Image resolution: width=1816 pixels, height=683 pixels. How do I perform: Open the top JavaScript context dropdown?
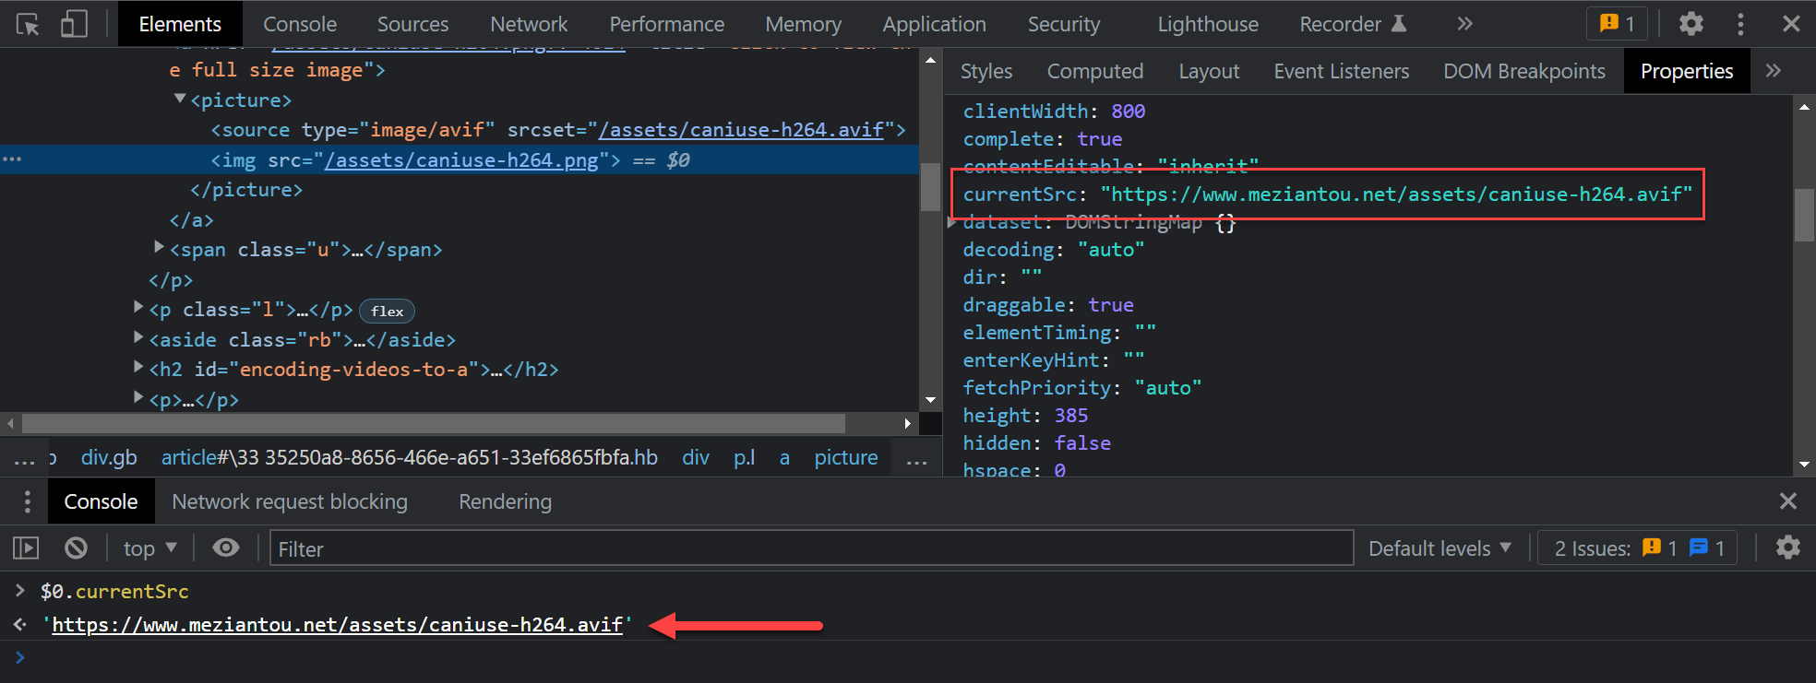149,548
